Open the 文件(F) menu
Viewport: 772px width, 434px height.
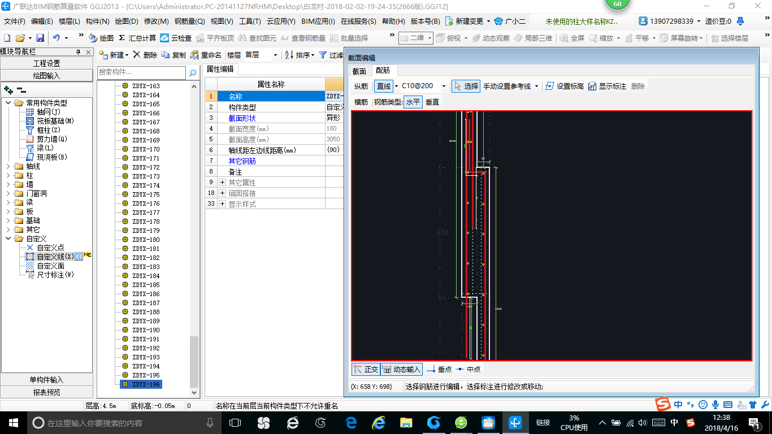15,21
